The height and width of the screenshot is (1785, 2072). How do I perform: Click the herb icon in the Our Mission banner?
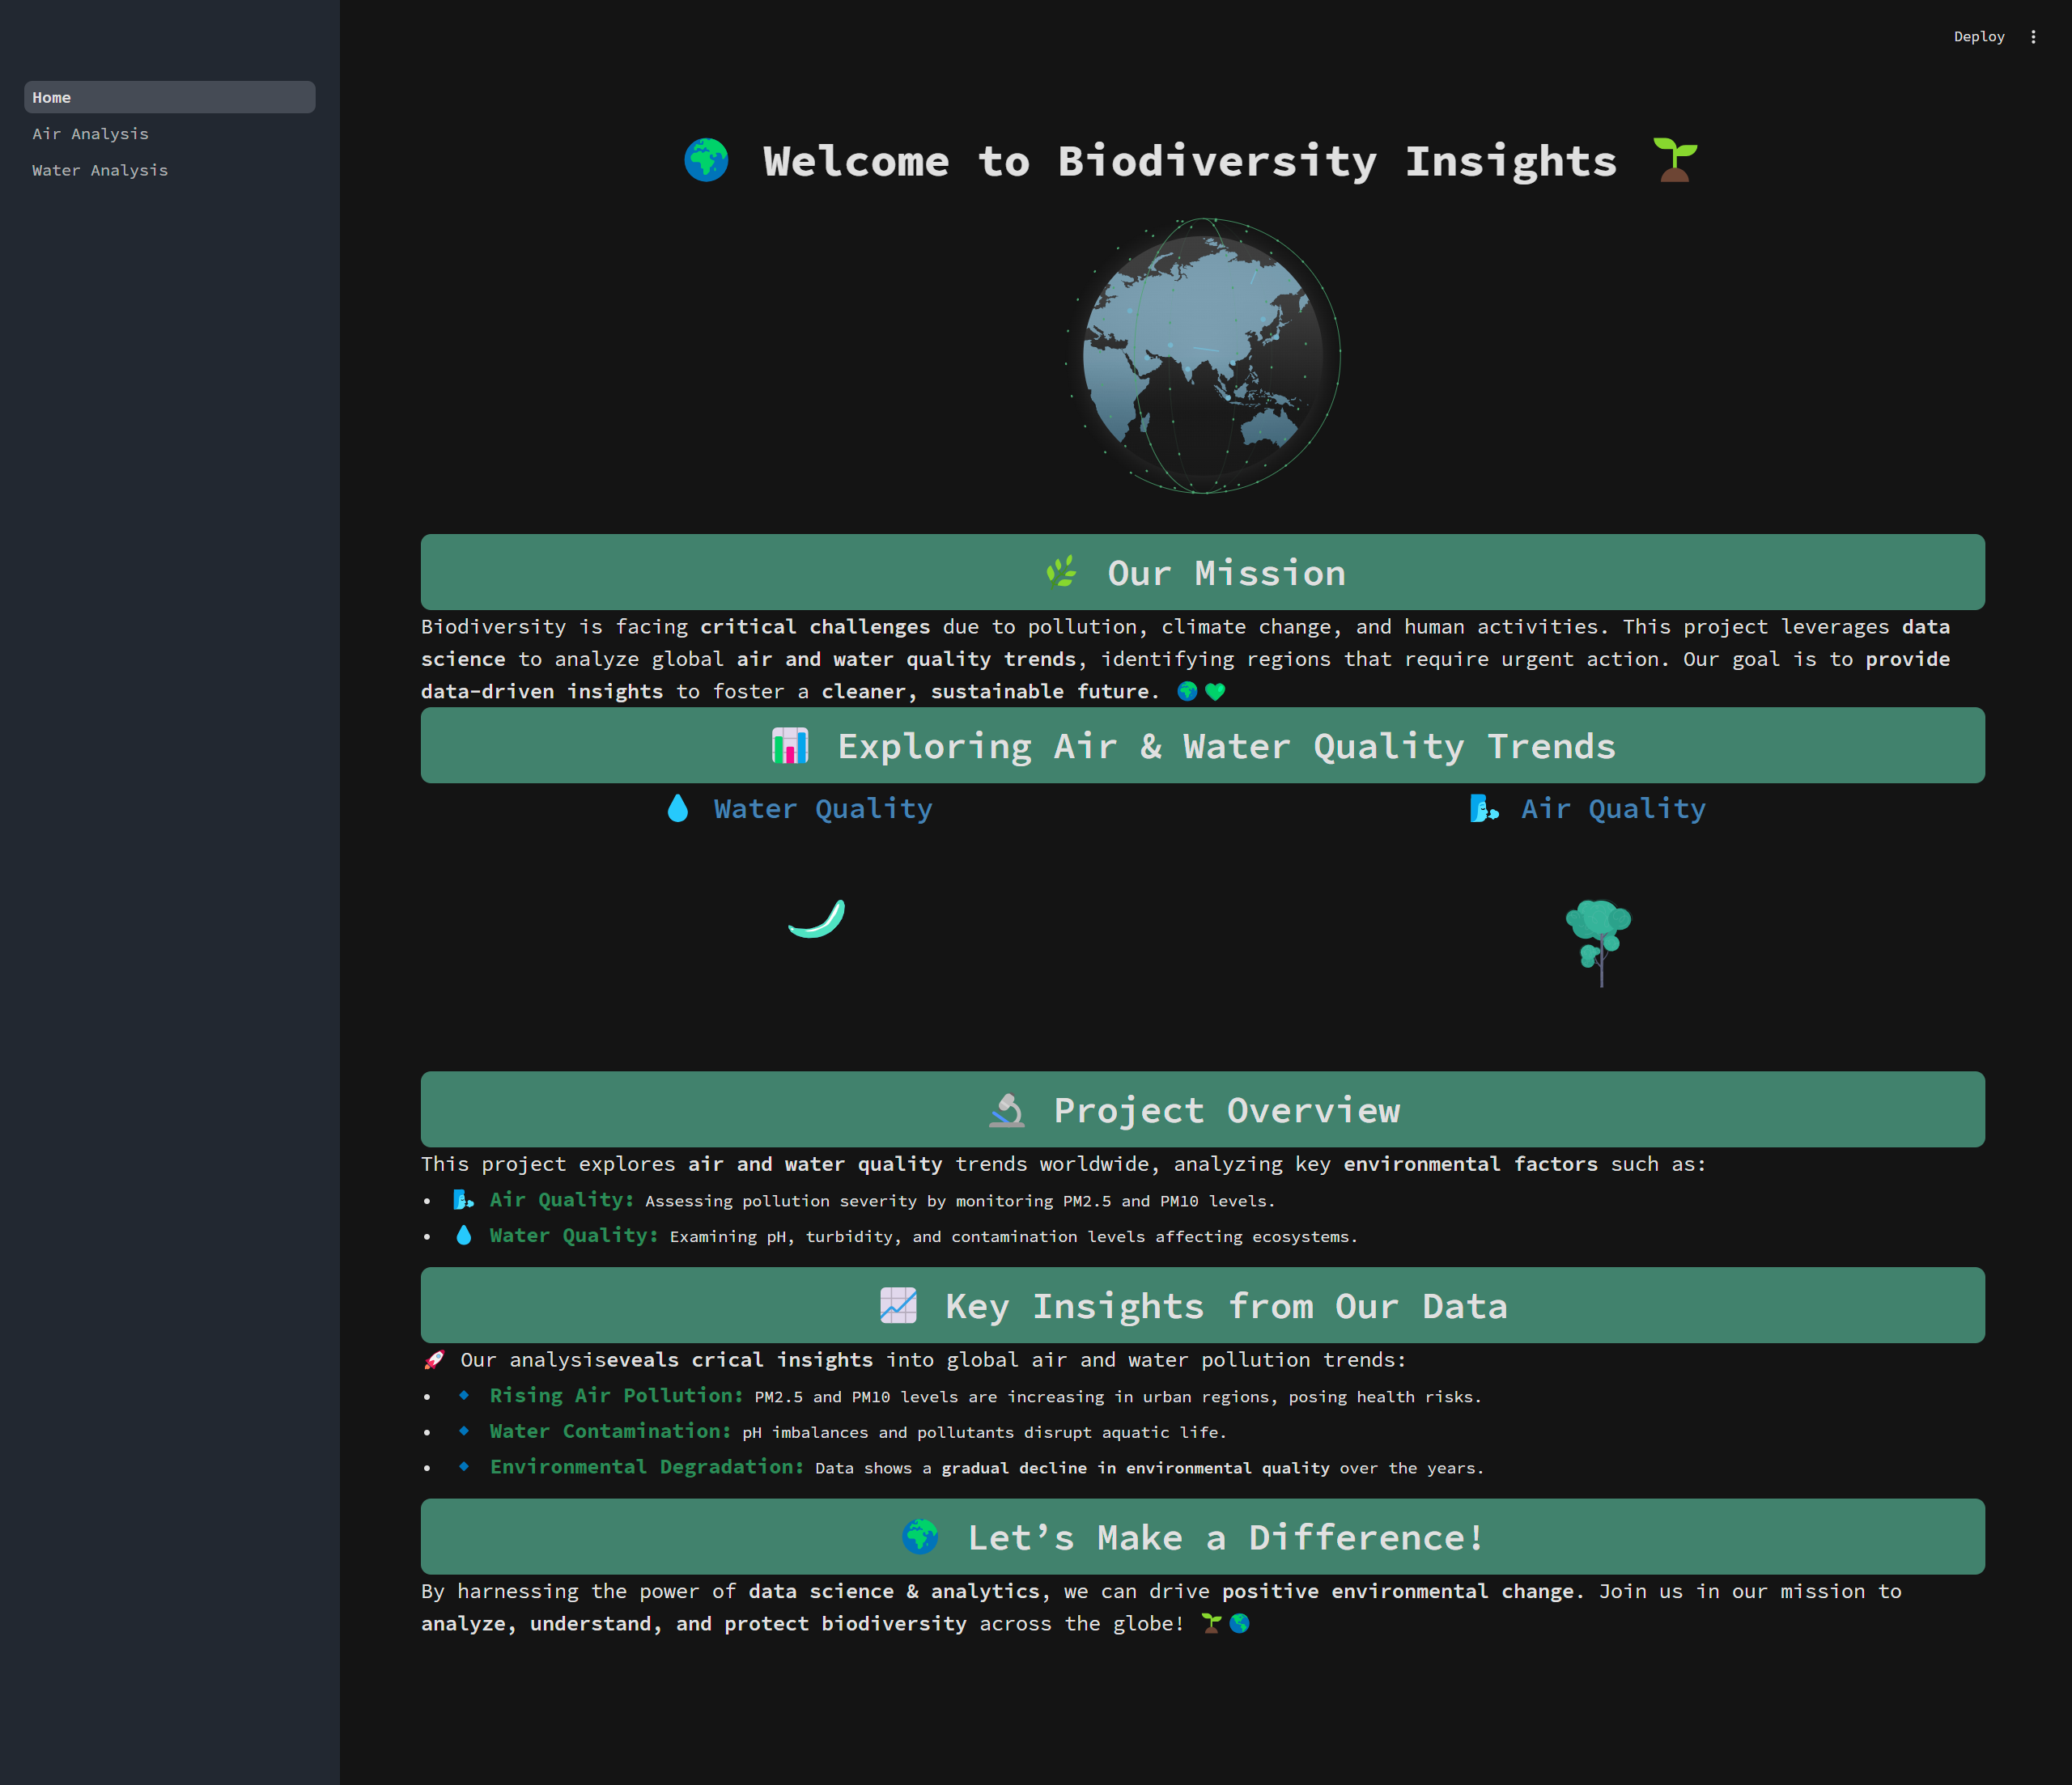point(1062,572)
